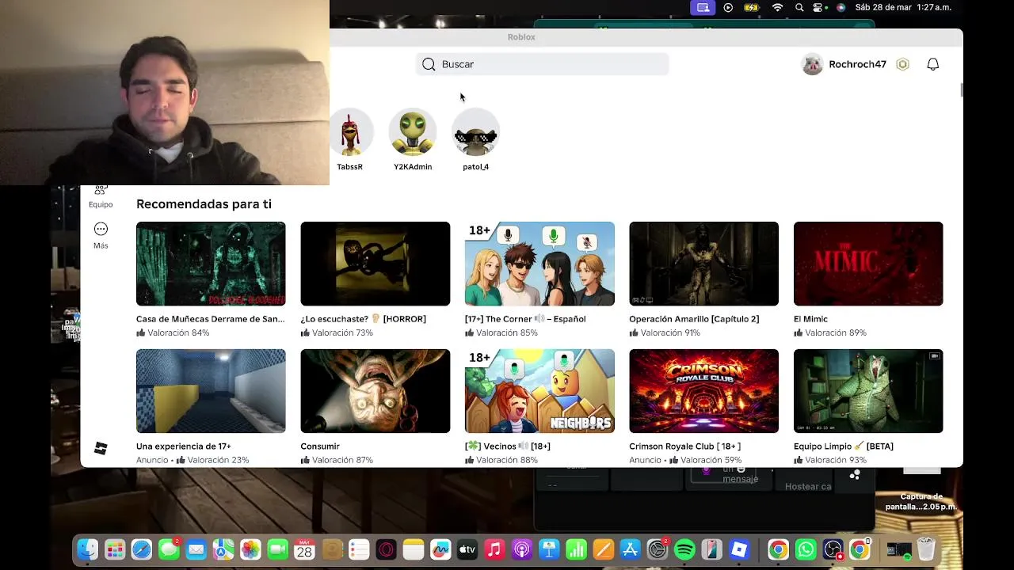Open The Mimic red thumbnail
Screen dimensions: 1014x570
tap(868, 264)
